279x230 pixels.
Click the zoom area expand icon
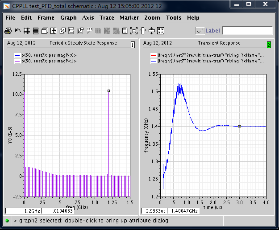134,31
